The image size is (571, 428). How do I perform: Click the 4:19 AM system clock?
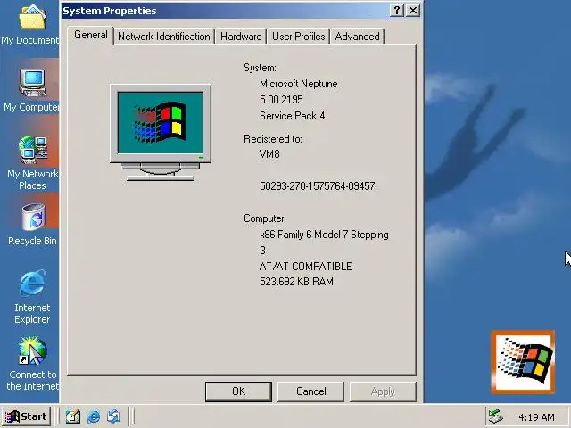click(536, 417)
